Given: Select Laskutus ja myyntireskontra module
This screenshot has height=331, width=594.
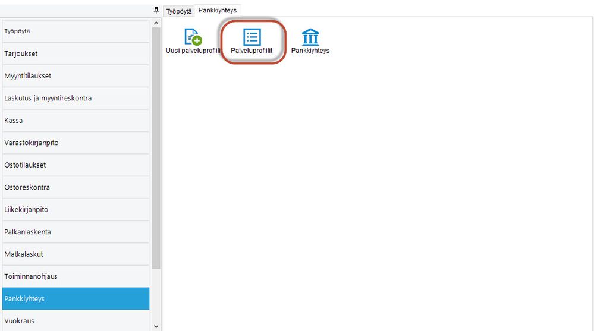Looking at the screenshot, I should 76,98.
